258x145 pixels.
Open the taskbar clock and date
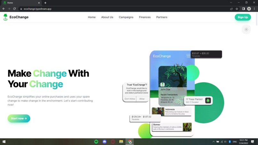click(x=243, y=142)
